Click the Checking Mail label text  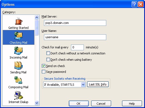click(18, 43)
